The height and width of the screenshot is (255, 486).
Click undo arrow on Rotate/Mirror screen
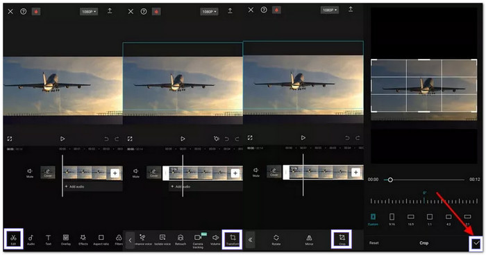pyautogui.click(x=347, y=138)
